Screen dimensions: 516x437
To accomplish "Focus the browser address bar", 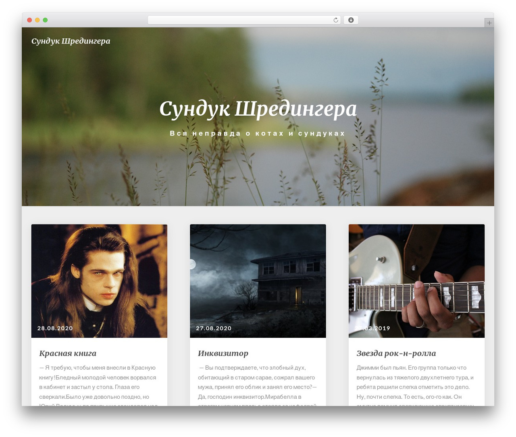I will pyautogui.click(x=244, y=20).
